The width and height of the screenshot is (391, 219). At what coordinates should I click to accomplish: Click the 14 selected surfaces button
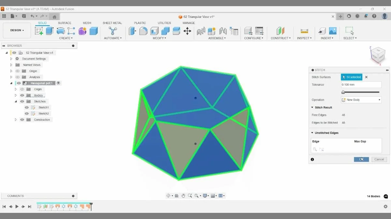click(x=352, y=77)
